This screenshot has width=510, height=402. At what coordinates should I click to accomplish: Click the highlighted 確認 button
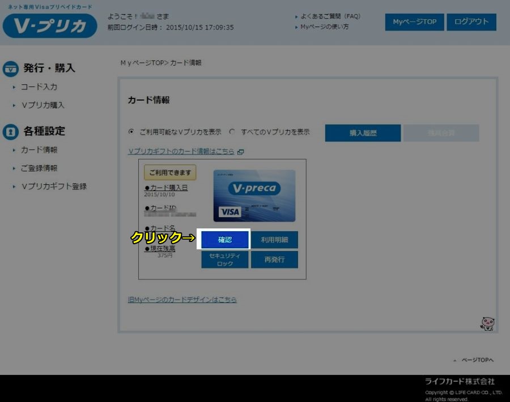pos(225,240)
